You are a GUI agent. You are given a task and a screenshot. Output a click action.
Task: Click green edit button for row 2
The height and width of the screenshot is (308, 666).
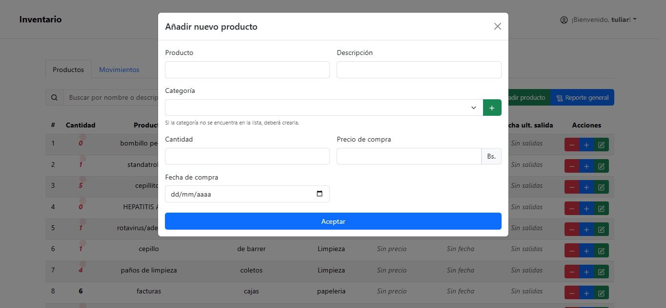click(x=601, y=166)
